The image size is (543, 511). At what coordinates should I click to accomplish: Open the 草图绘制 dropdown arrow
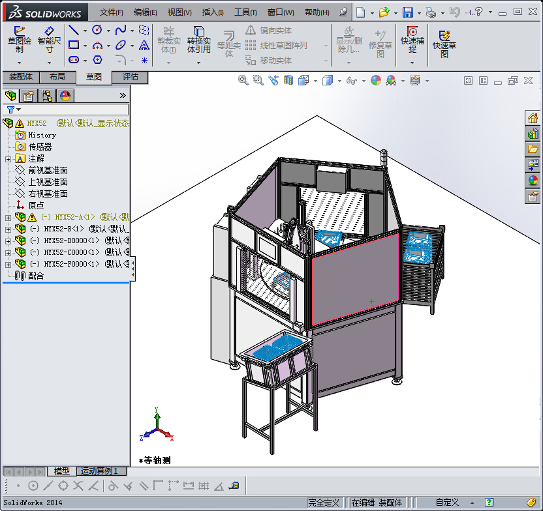pyautogui.click(x=20, y=63)
